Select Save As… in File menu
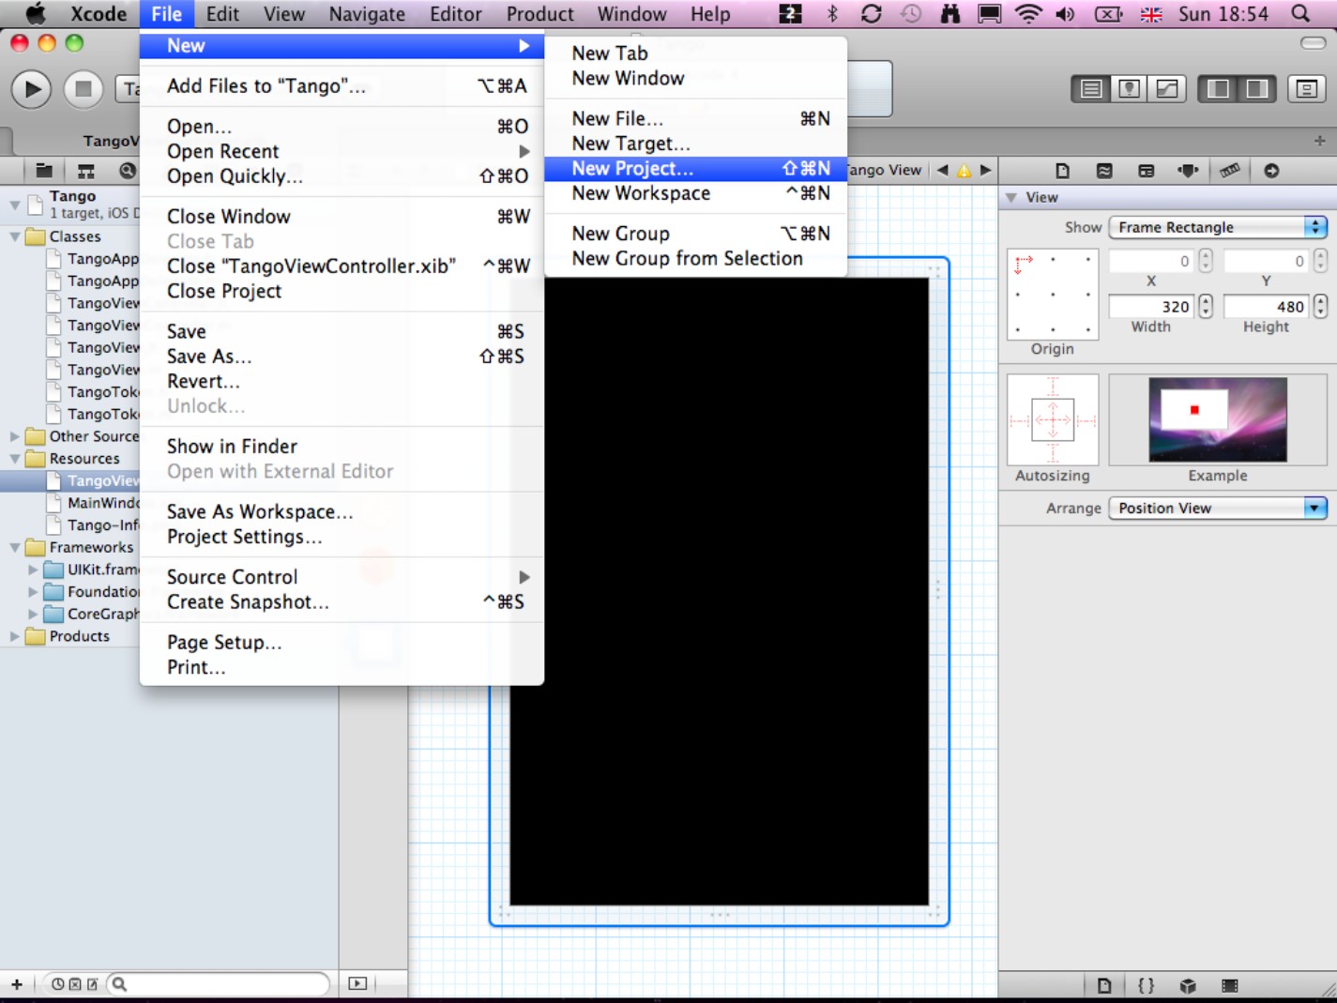Image resolution: width=1337 pixels, height=1003 pixels. [342, 357]
